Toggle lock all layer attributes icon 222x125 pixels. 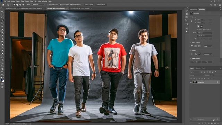pyautogui.click(x=204, y=78)
